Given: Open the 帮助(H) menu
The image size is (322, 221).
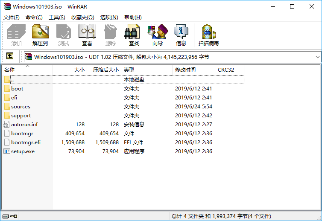Looking at the screenshot, I should click(133, 17).
